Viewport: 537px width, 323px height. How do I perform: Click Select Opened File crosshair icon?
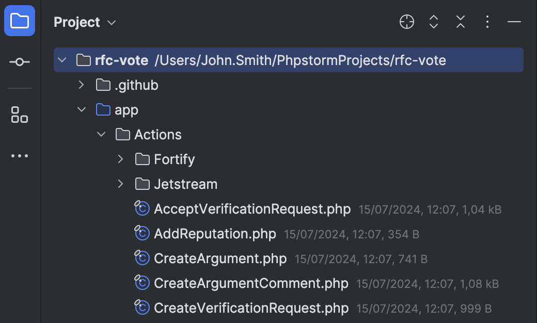point(407,22)
